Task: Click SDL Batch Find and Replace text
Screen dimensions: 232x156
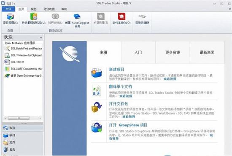Action: pos(27,48)
